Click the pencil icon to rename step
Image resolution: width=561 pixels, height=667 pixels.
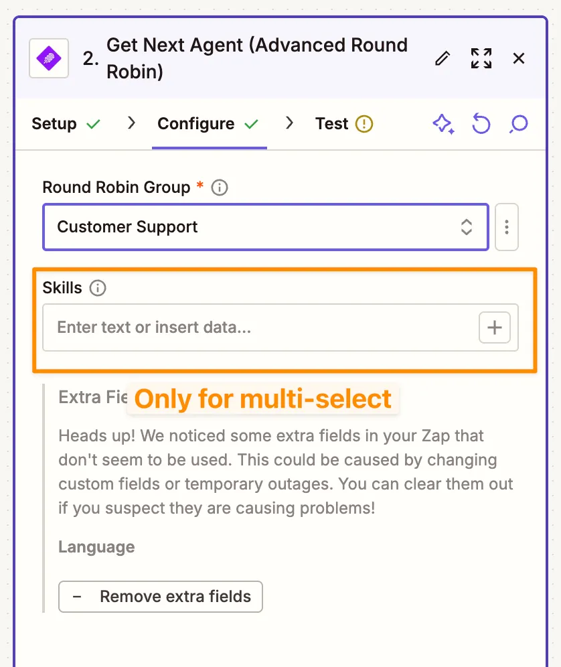(x=442, y=58)
